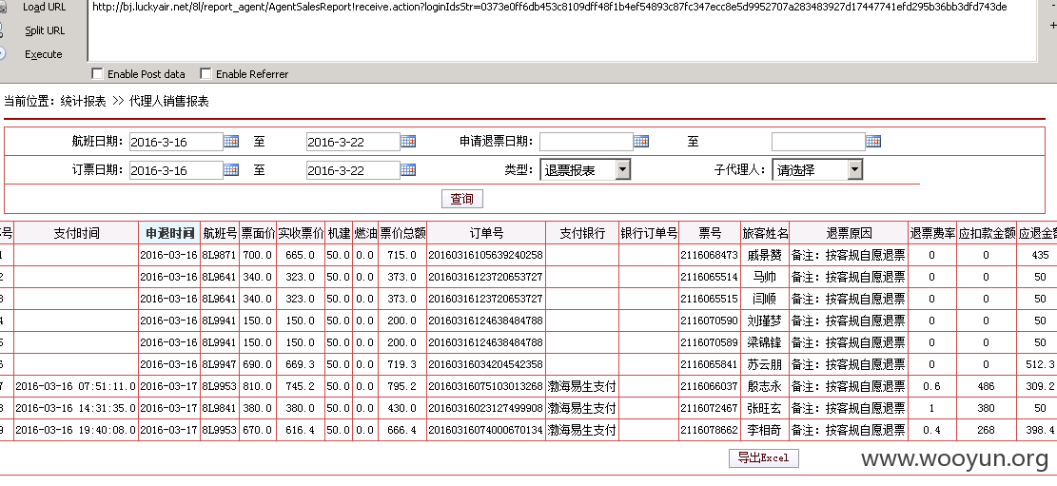Click Load URL in HackBar

coord(44,8)
